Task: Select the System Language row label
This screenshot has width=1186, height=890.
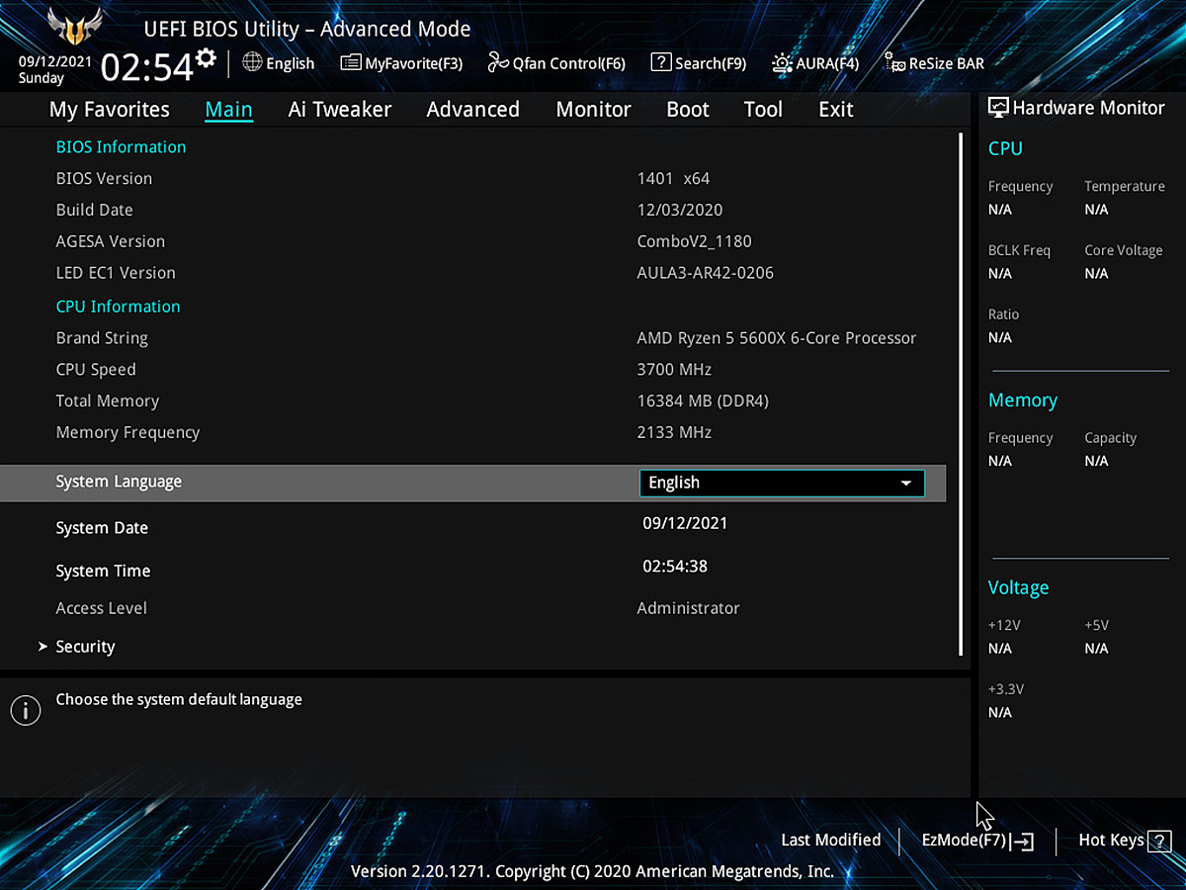Action: (x=119, y=482)
